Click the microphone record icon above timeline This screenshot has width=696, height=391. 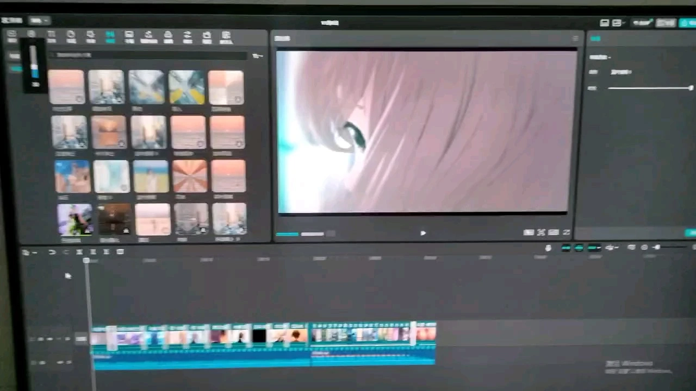(x=548, y=248)
